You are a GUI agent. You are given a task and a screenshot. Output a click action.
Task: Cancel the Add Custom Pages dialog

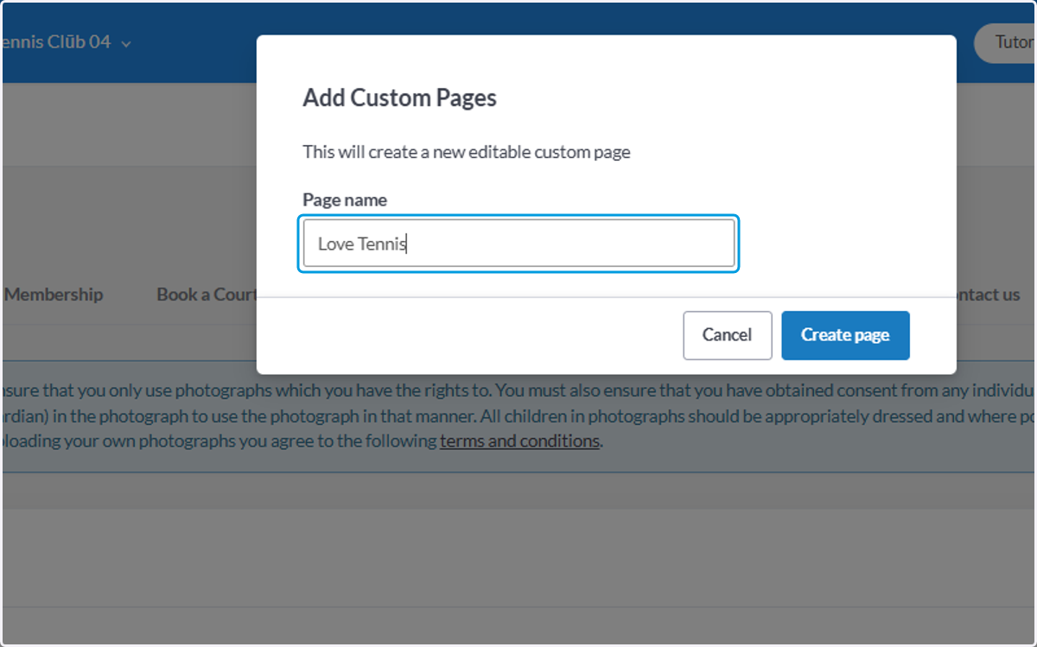point(727,335)
